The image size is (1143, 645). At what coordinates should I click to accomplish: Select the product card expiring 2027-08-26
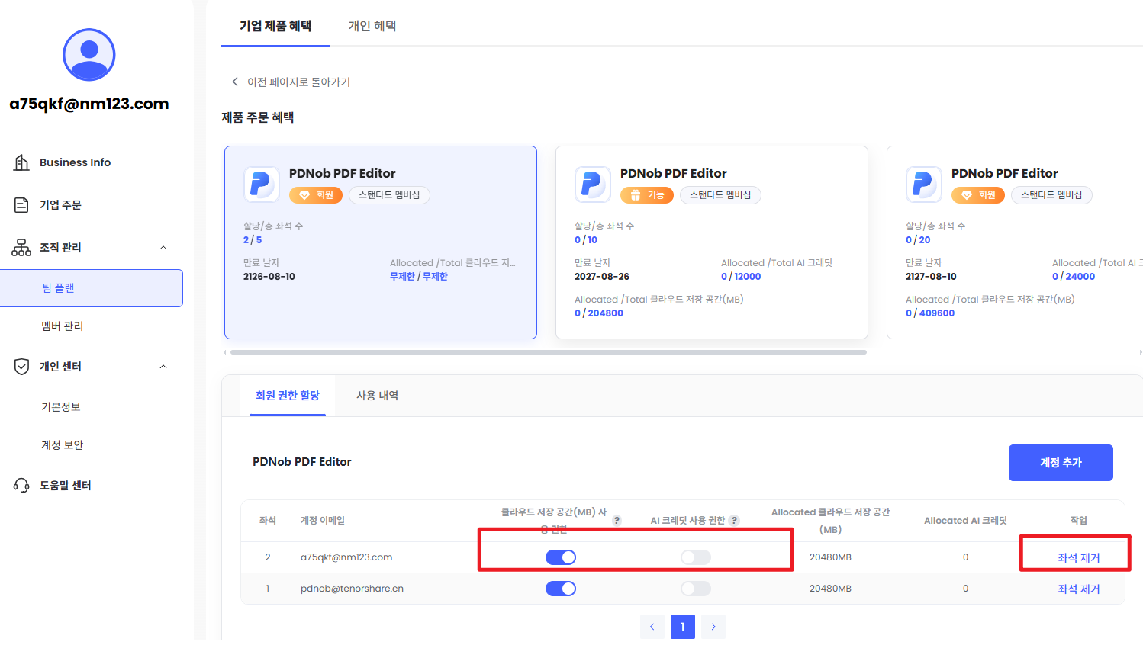pos(712,242)
